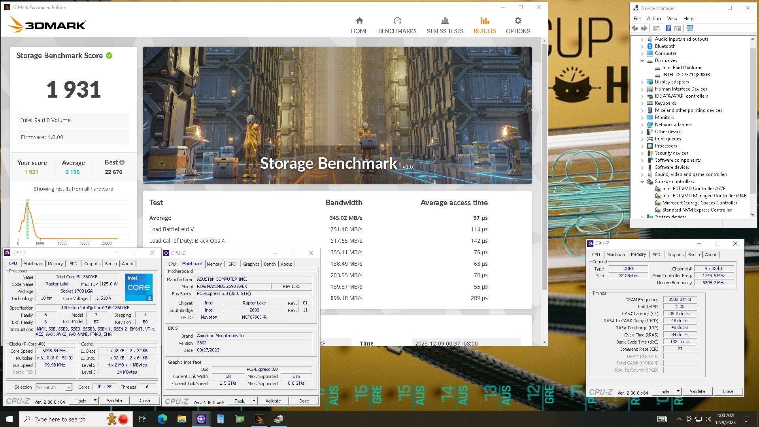
Task: Select Standard NVM Express Controller entry
Action: [697, 210]
